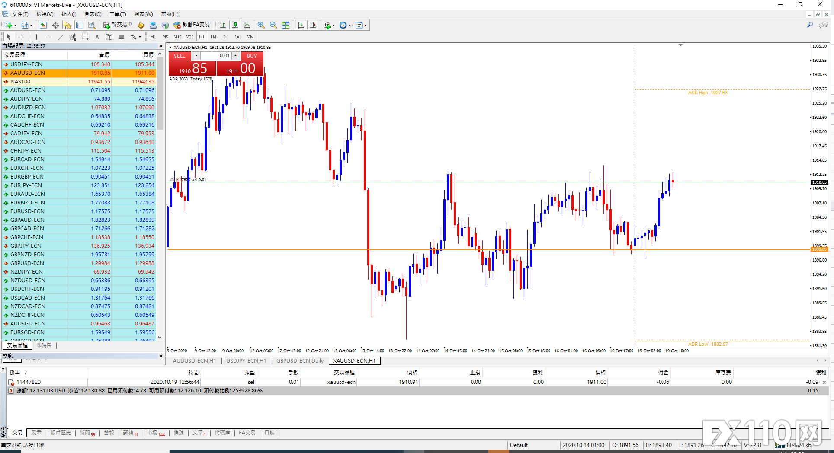Switch timeframe to M15

coord(177,37)
